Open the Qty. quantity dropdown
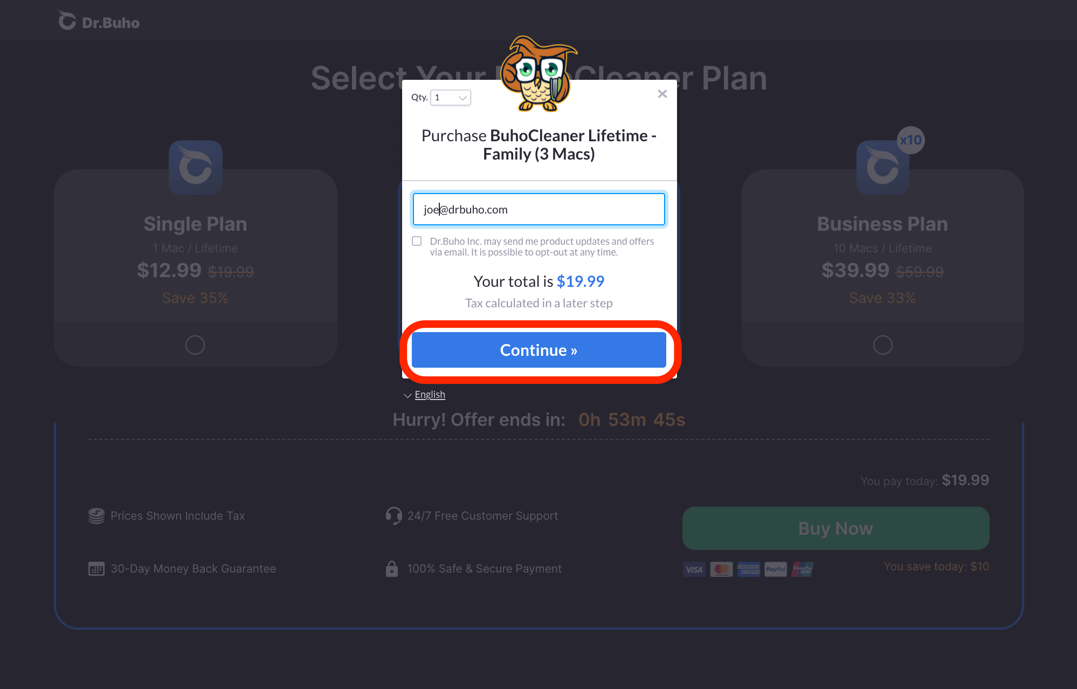 pos(451,98)
